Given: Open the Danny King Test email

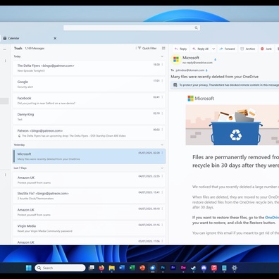Looking at the screenshot, I should pos(89,117).
